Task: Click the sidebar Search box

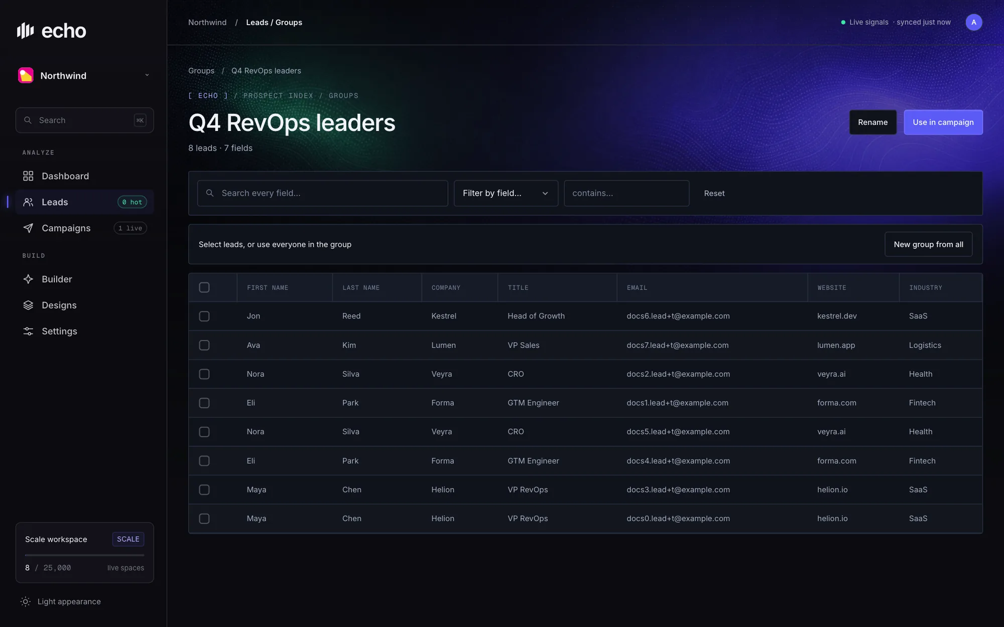Action: click(84, 120)
